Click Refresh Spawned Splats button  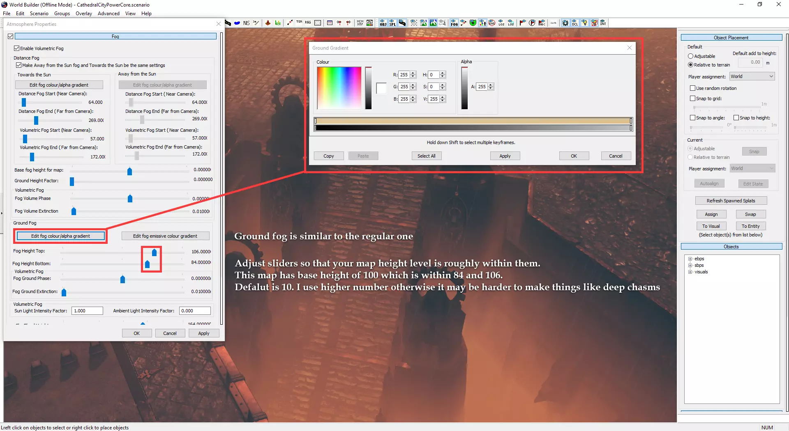[x=731, y=201]
